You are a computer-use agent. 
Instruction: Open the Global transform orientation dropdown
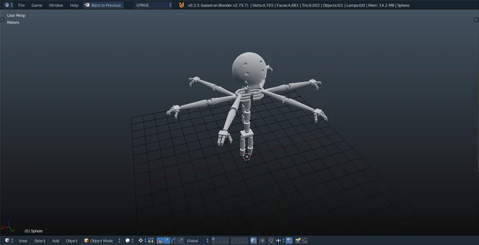point(197,241)
